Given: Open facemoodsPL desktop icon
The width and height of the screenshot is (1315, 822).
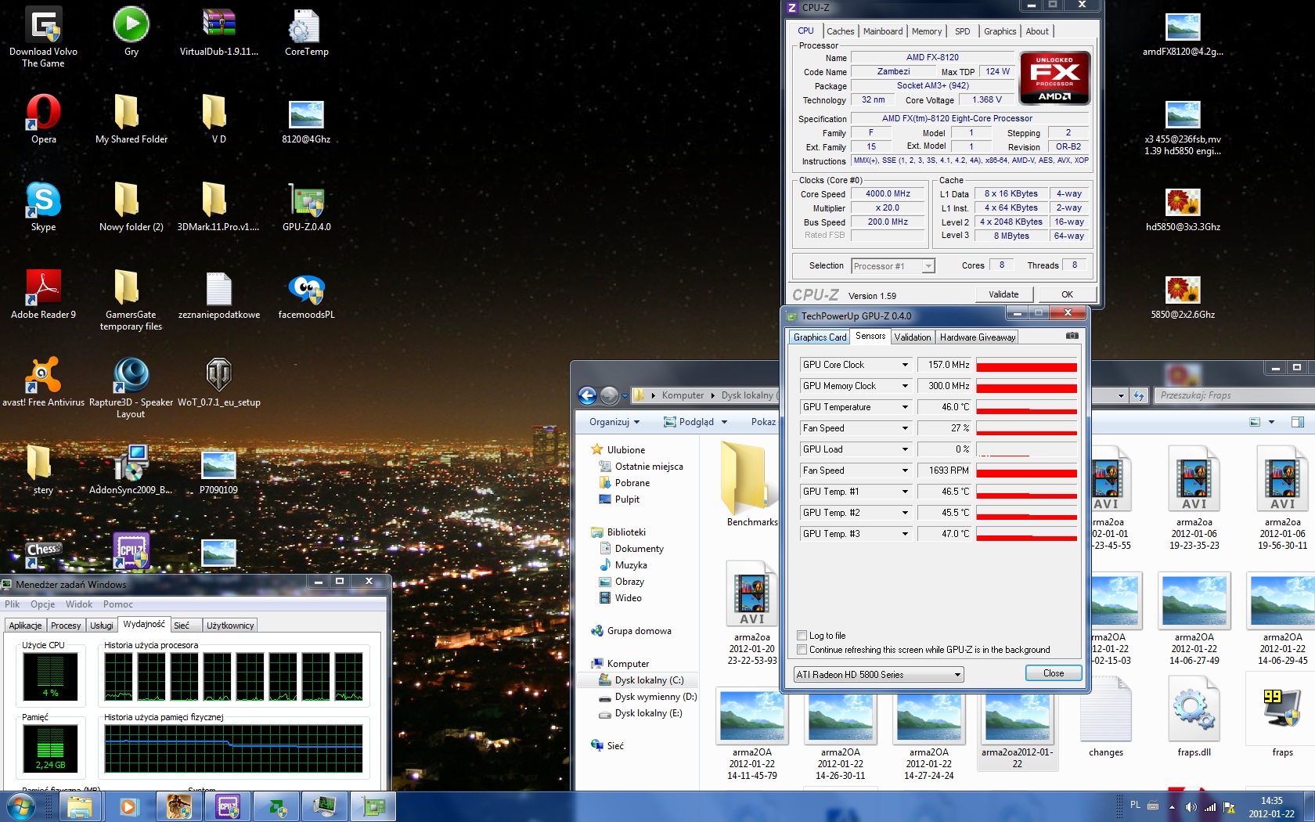Looking at the screenshot, I should [306, 295].
